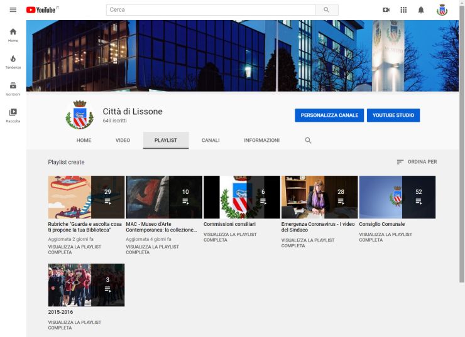The width and height of the screenshot is (465, 337).
Task: Click the Emergenza Coronavirus title link
Action: pyautogui.click(x=318, y=227)
